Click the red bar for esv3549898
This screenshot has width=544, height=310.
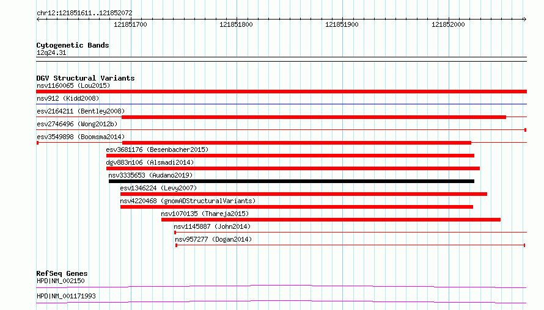pos(296,143)
